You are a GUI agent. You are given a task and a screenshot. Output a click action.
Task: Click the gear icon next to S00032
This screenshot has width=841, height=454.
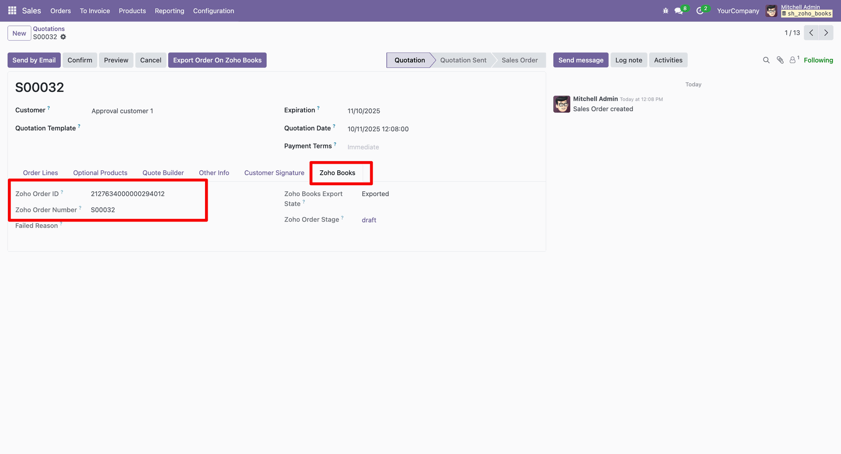pos(63,37)
